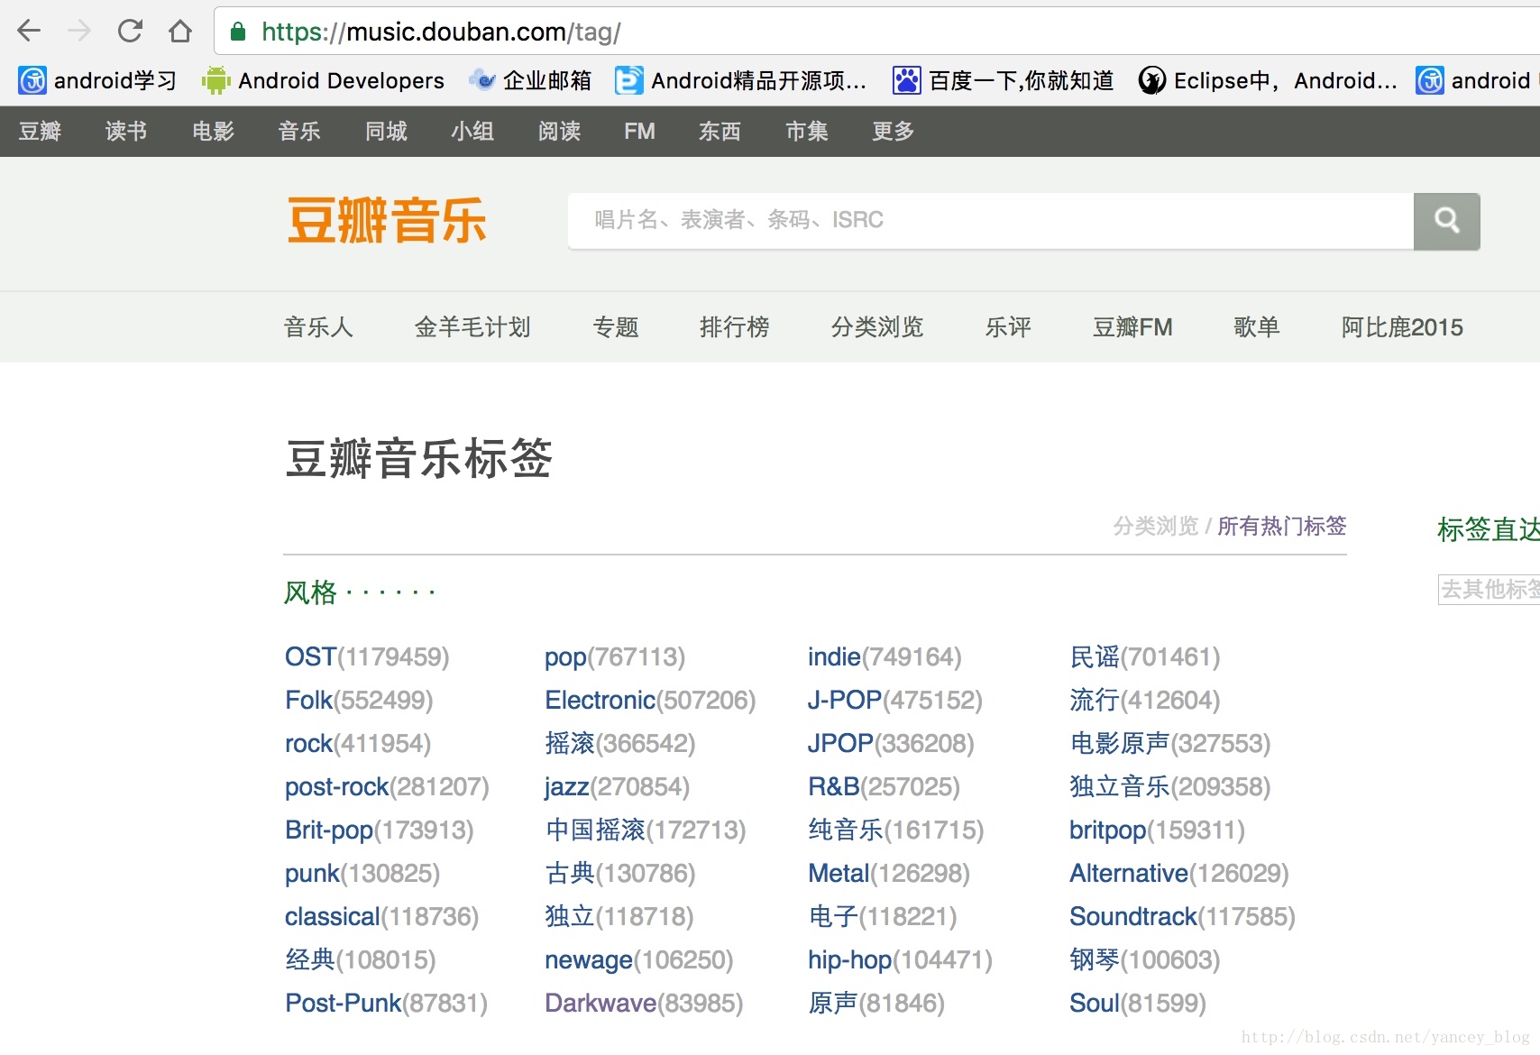
Task: Click the 去其他标签 input field
Action: point(1489,590)
